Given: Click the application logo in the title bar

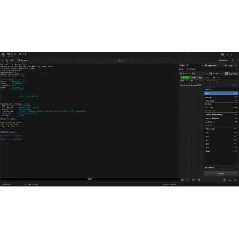Looking at the screenshot, I should [3, 54].
